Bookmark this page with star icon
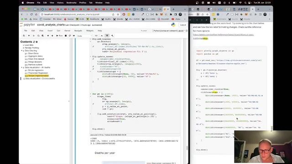The image size is (292, 164). click(x=118, y=14)
